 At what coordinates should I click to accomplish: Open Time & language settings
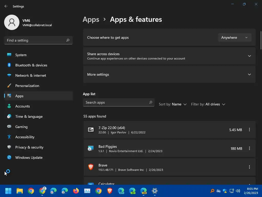(38, 116)
